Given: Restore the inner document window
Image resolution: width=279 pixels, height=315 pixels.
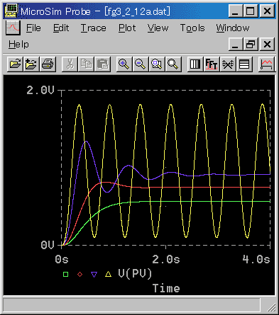Looking at the screenshot, I should click(251, 44).
